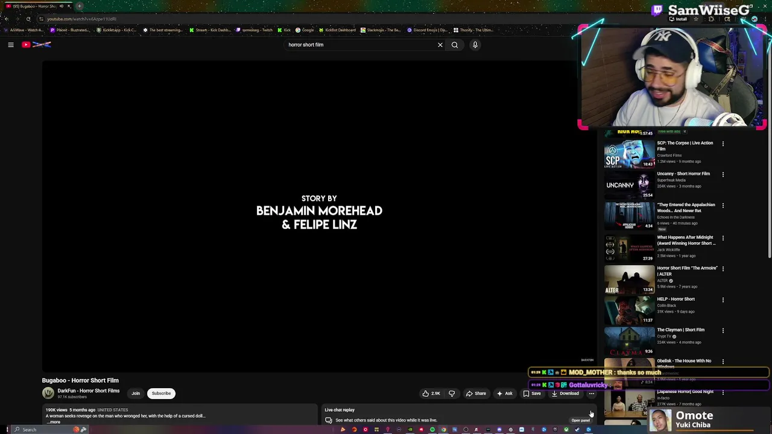Viewport: 772px width, 434px height.
Task: Open SCP: The Corpse video thumbnail
Action: click(629, 154)
